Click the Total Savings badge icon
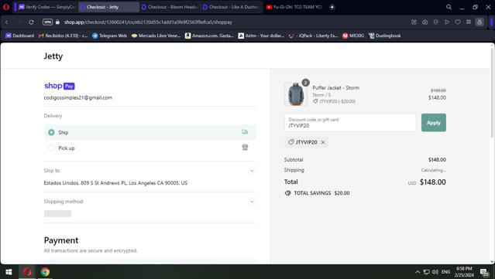 coord(287,193)
